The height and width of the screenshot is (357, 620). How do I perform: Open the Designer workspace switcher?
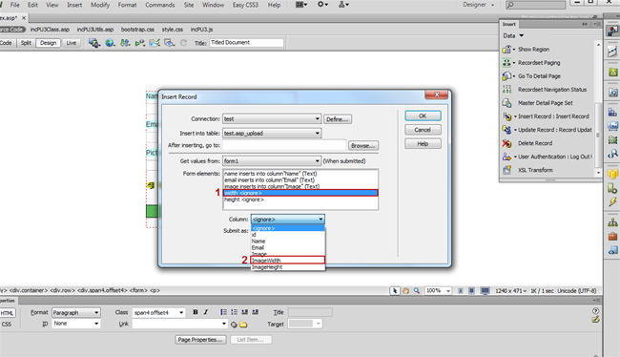pyautogui.click(x=479, y=5)
